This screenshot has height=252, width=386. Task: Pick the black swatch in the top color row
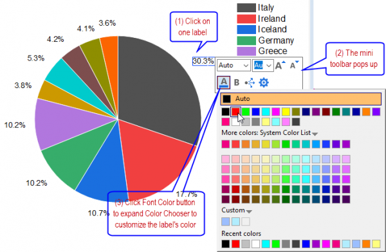[226, 112]
